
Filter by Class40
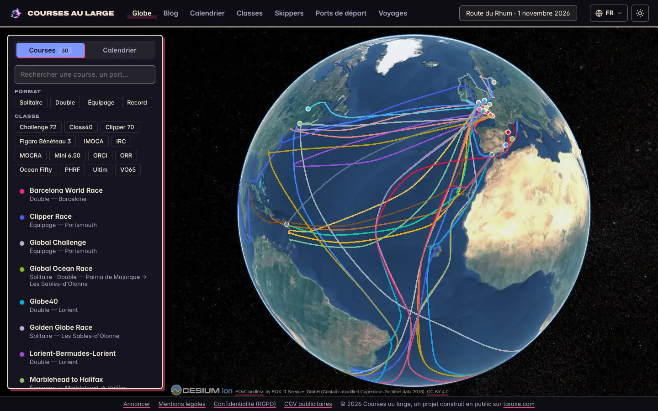click(x=81, y=127)
